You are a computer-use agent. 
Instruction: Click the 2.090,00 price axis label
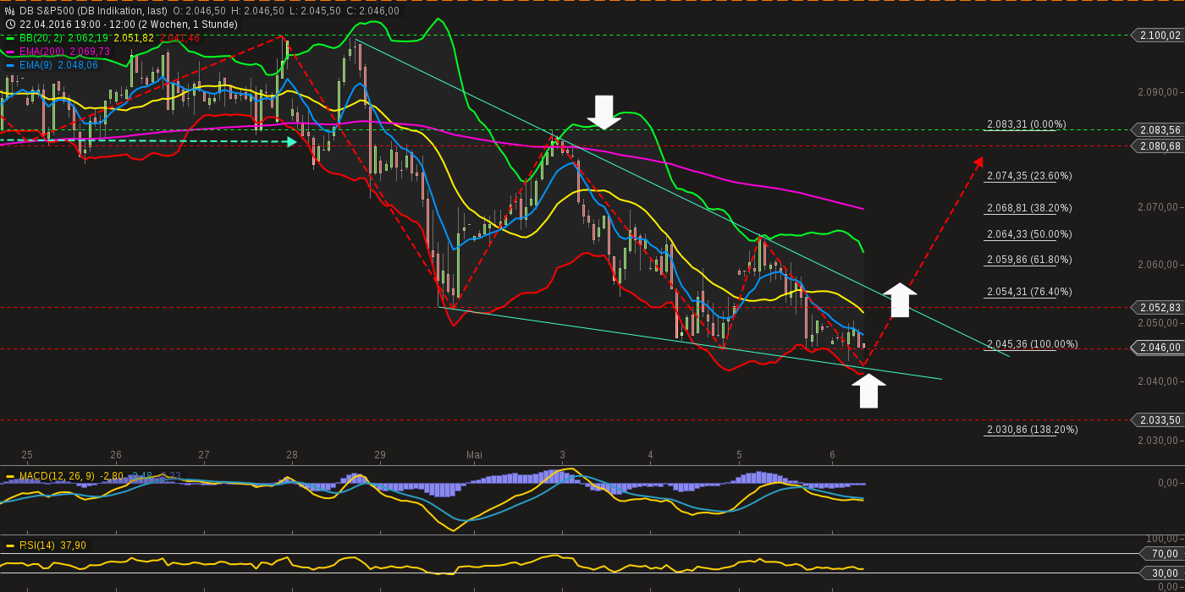1158,92
